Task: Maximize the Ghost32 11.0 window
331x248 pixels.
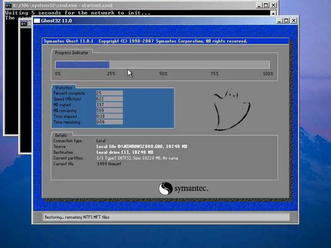Action: click(286, 21)
